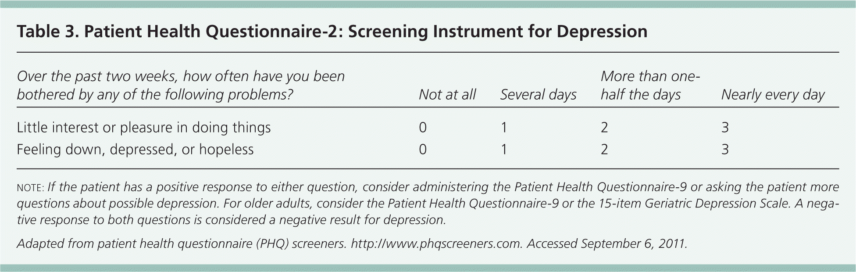Select score 1 for little interest or pleasure
The width and height of the screenshot is (856, 272).
[x=504, y=128]
